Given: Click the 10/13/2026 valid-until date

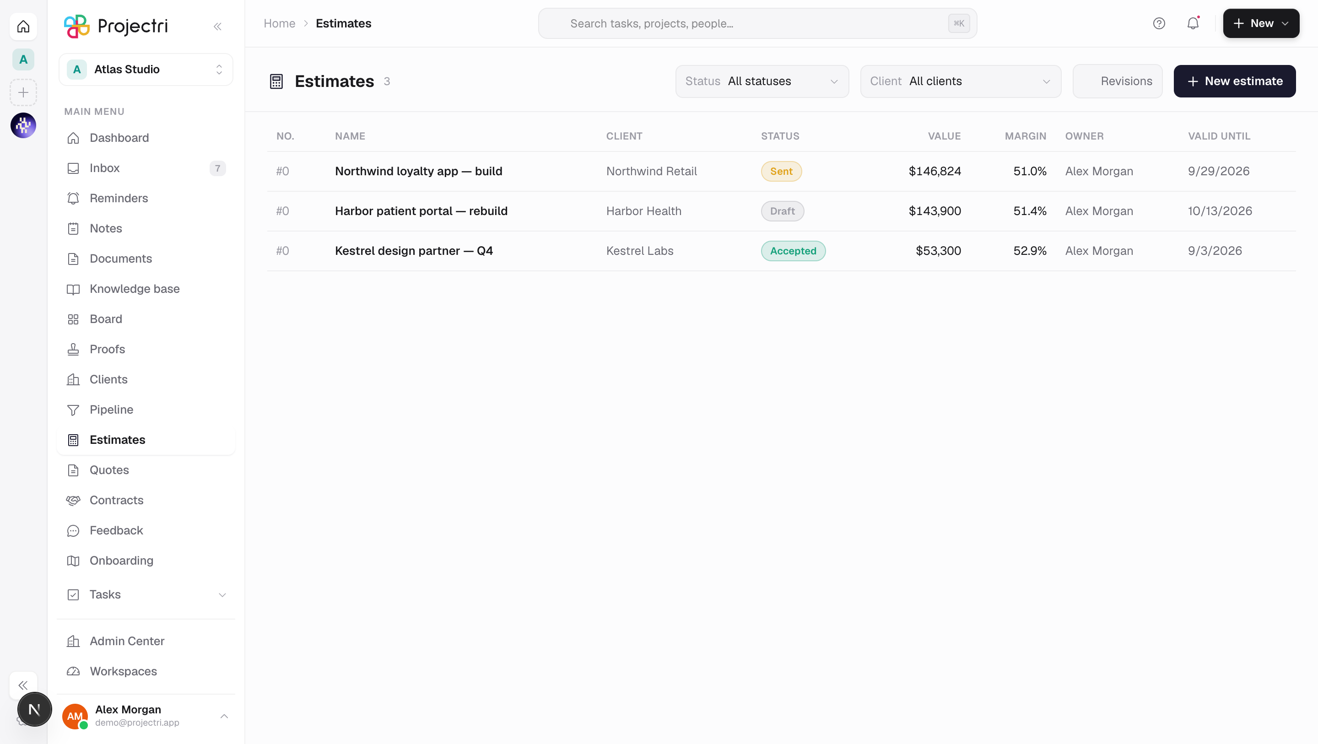Looking at the screenshot, I should click(1220, 211).
